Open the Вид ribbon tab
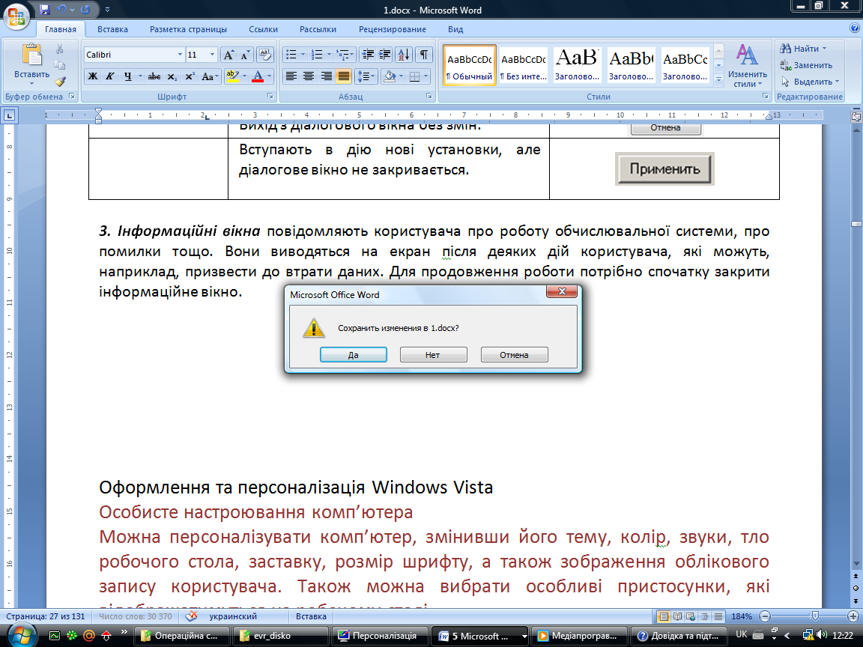The height and width of the screenshot is (647, 863). point(455,29)
